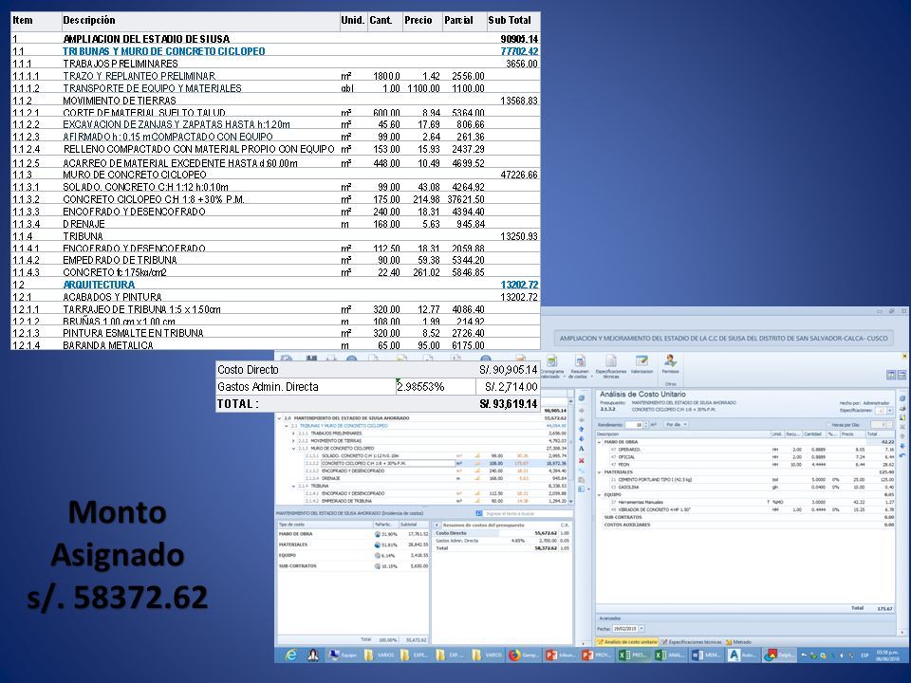Open Especificaciones técnicas in the ribbon
Viewport: 911px width, 683px height.
[610, 366]
